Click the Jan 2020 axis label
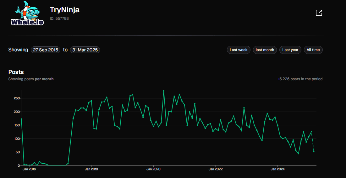Screen dimensions: 346x178 [153, 169]
